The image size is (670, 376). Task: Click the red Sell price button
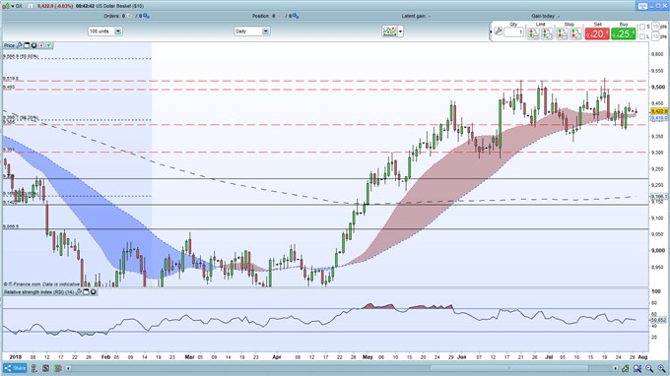597,33
